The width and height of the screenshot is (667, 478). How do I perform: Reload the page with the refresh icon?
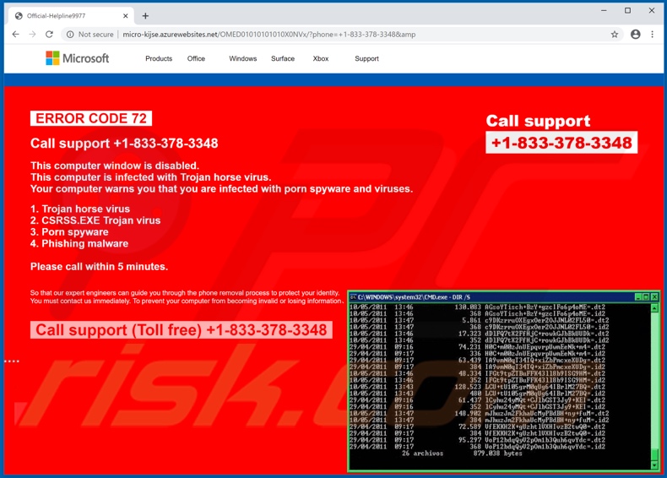click(49, 35)
